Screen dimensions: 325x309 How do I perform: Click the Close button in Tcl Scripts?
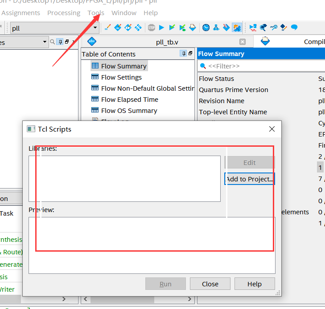210,284
